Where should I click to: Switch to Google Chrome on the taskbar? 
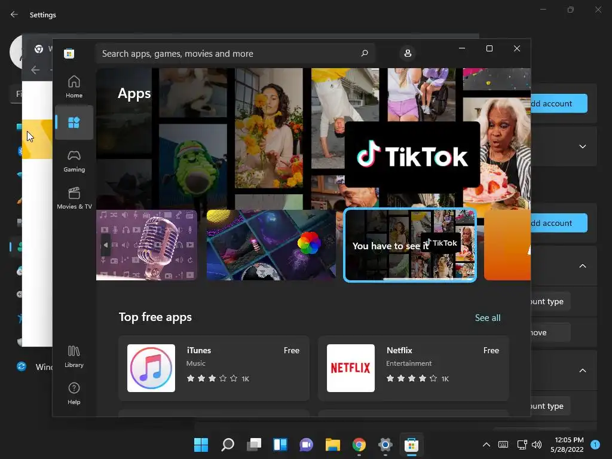click(x=359, y=445)
